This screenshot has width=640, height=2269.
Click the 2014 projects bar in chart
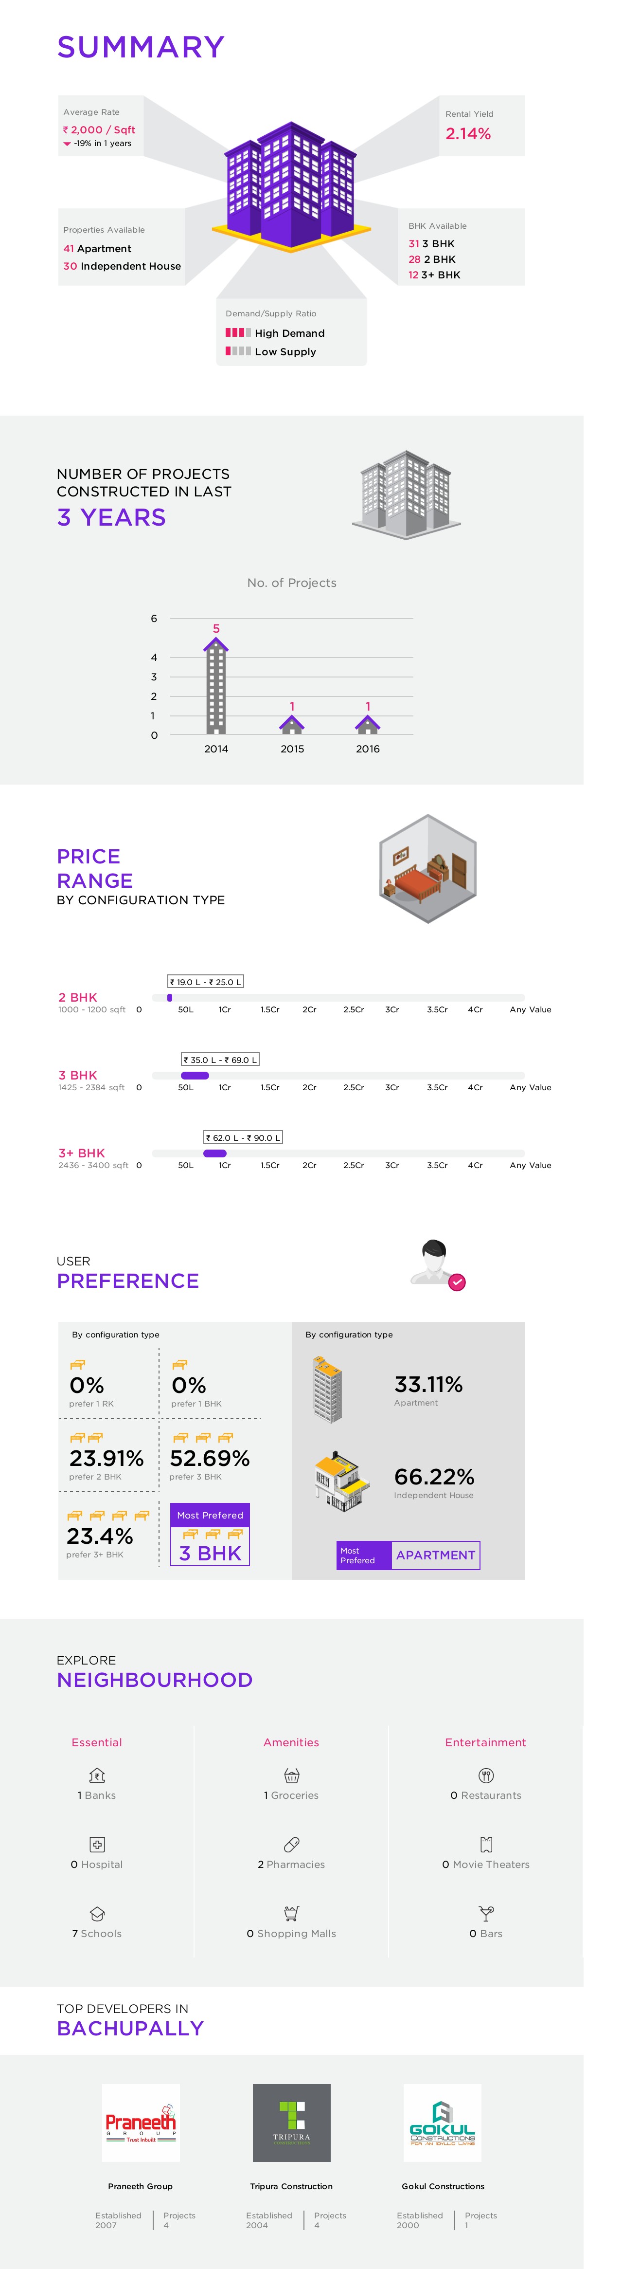[215, 687]
